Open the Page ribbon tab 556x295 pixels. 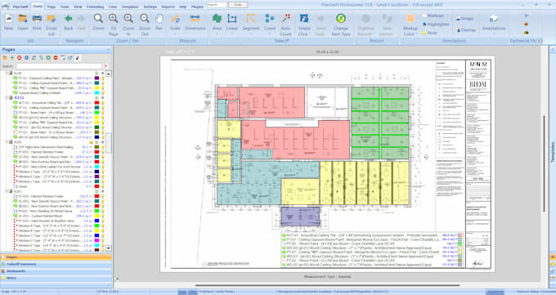[x=52, y=7]
